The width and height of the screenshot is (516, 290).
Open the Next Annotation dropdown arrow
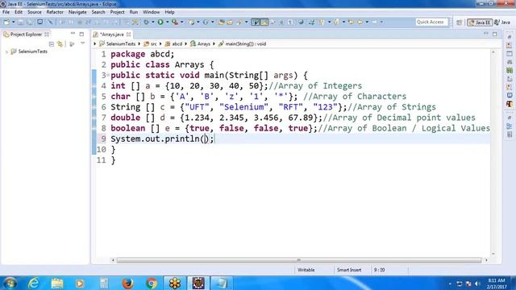point(329,22)
